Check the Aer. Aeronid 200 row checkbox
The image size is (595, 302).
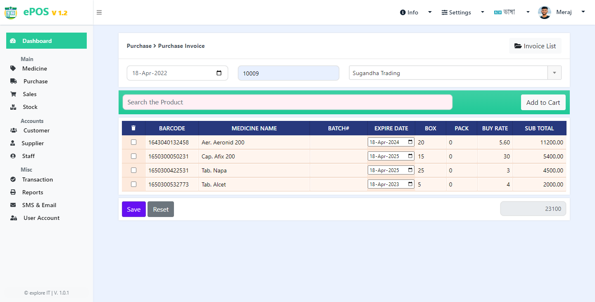133,142
